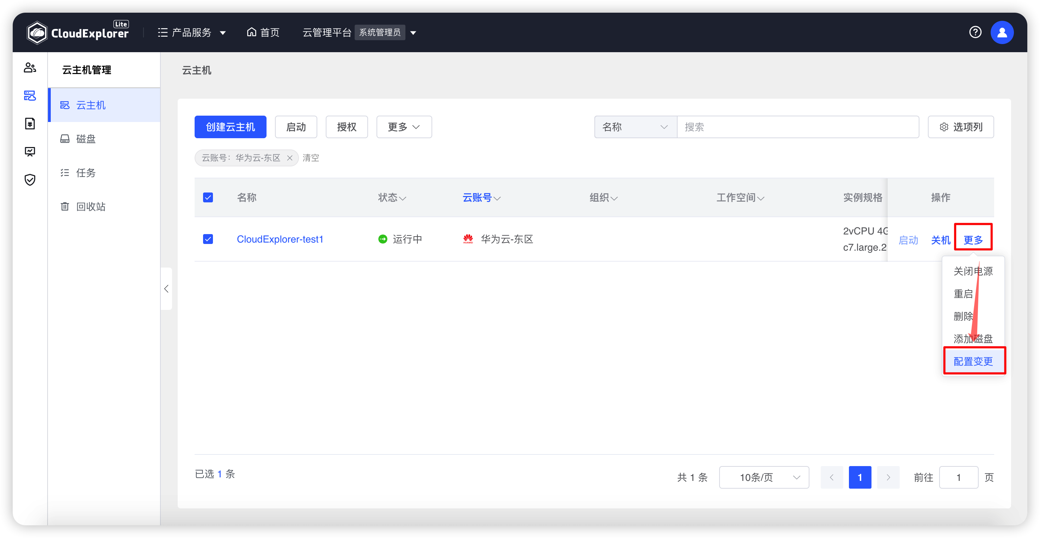Click the 华为云-东区 account cell
1040x538 pixels.
[498, 239]
